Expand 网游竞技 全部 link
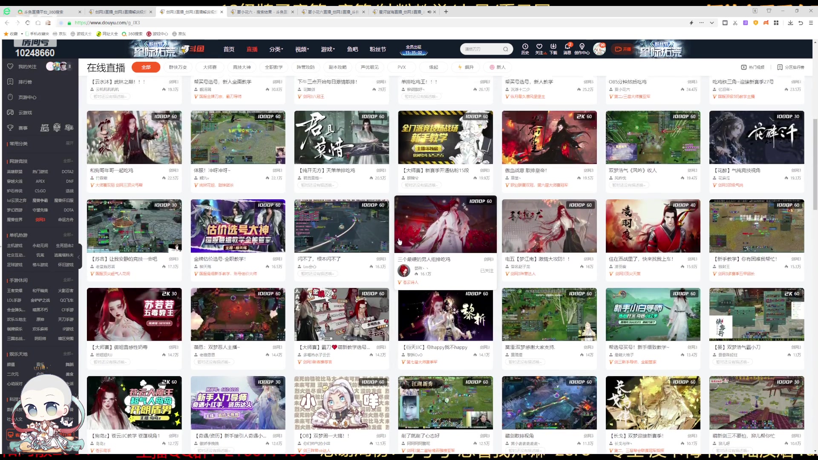 68,161
